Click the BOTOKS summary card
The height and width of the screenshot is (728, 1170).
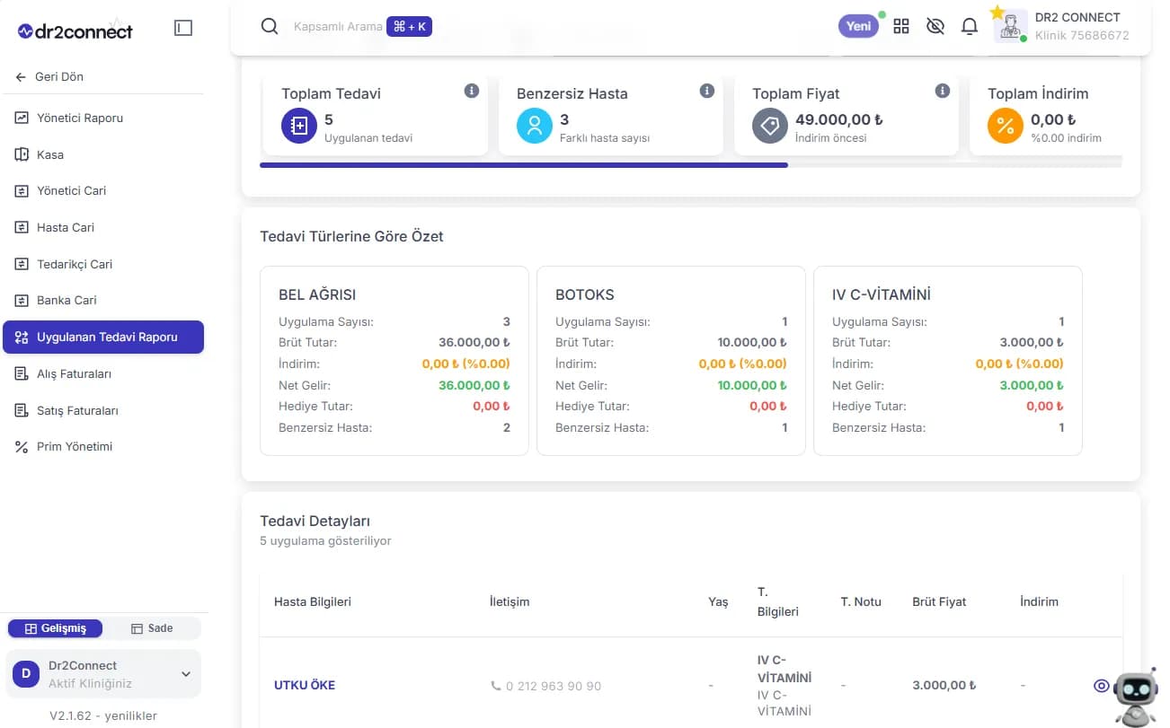pos(671,361)
